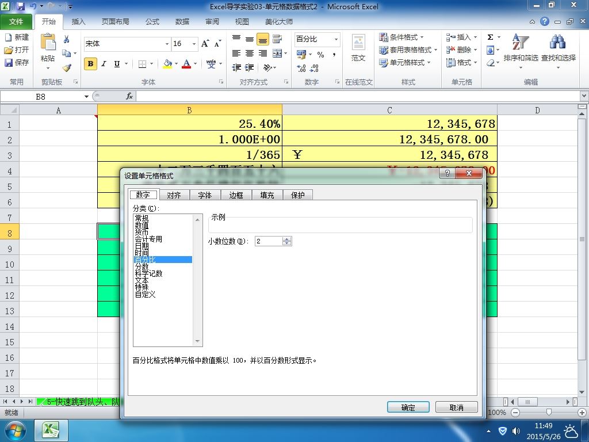The image size is (589, 442).
Task: Apply top vertical alignment
Action: (x=236, y=39)
